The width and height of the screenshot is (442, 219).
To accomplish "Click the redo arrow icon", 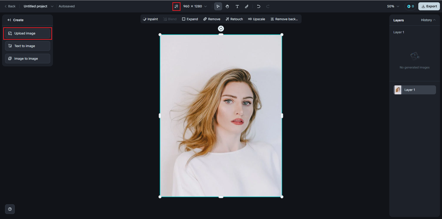I will [x=268, y=6].
